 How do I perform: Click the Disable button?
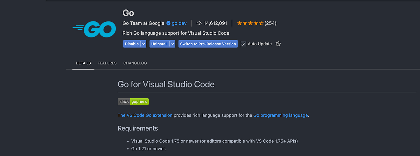[132, 44]
